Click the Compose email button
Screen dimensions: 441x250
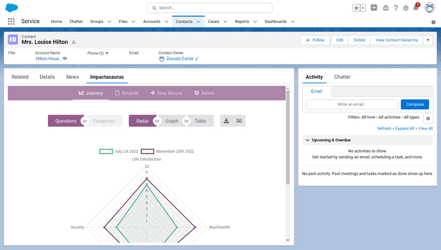(x=415, y=104)
